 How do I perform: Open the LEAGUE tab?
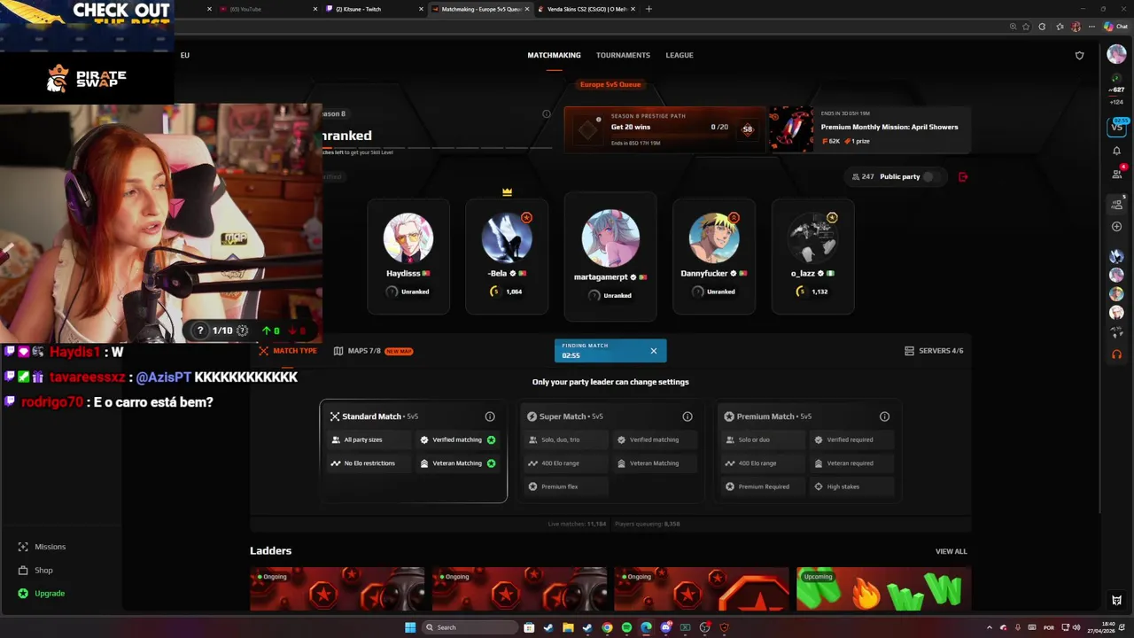pos(680,55)
